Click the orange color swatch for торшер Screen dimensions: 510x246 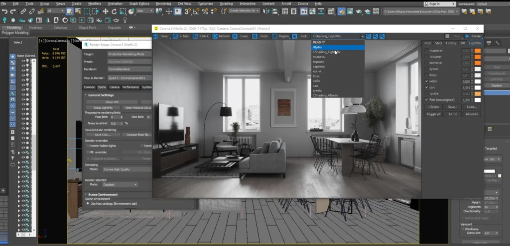coord(477,57)
